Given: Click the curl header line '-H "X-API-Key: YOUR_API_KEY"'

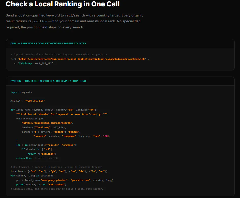Looking at the screenshot, I should coord(33,63).
